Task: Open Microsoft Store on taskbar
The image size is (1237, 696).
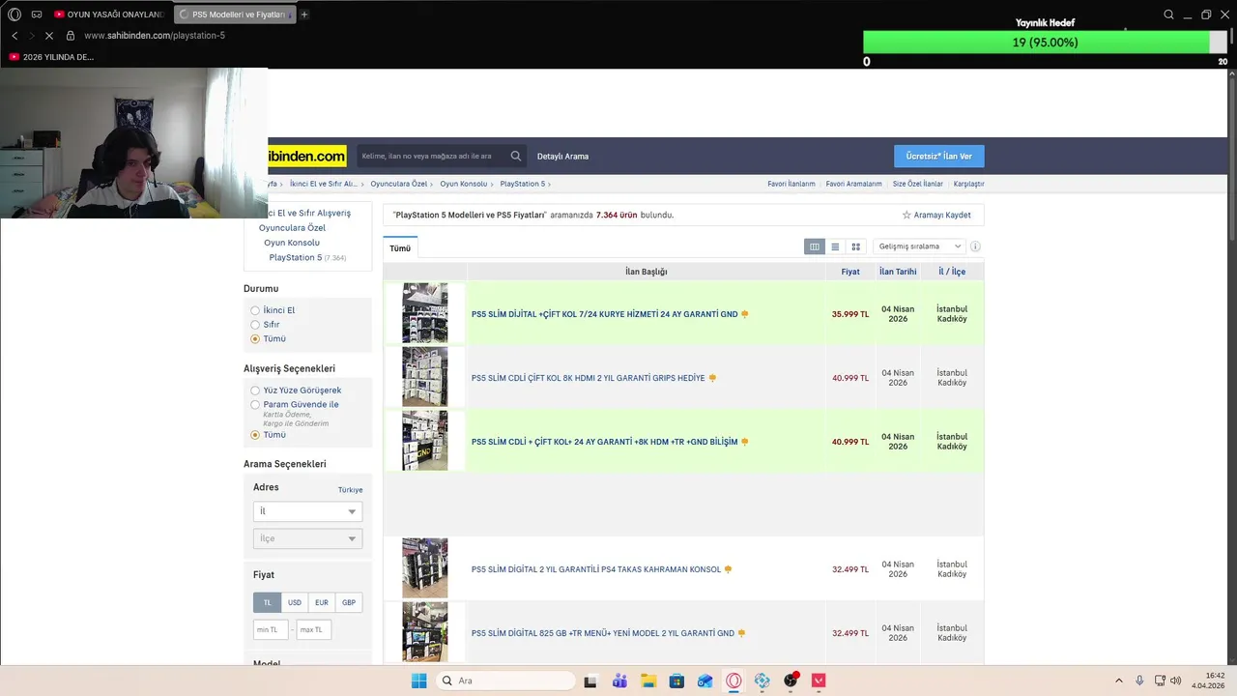Action: point(676,681)
